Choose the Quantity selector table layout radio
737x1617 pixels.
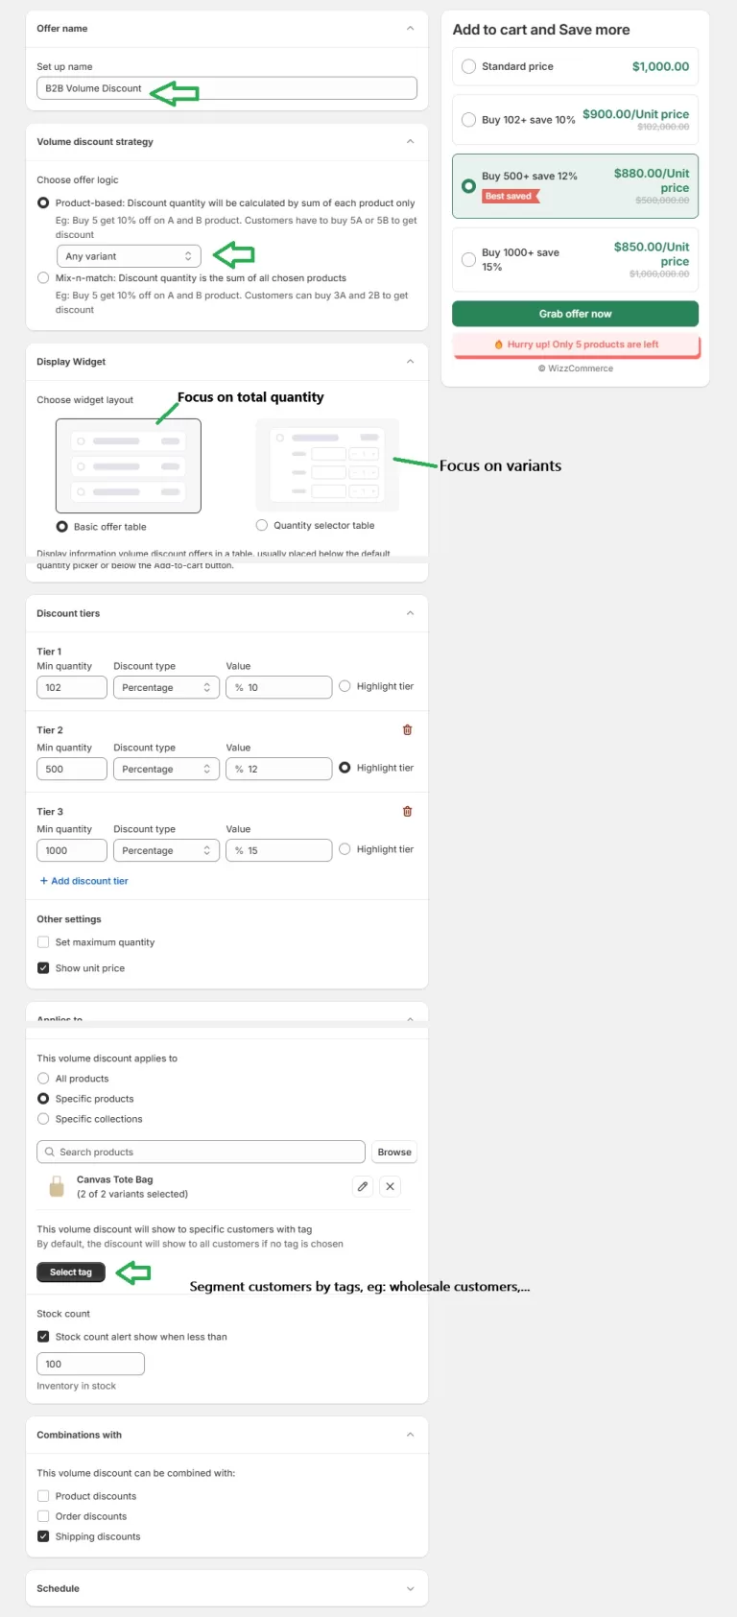click(262, 526)
